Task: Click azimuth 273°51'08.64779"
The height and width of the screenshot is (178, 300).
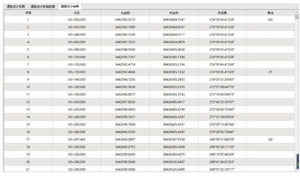Action: [x=222, y=87]
